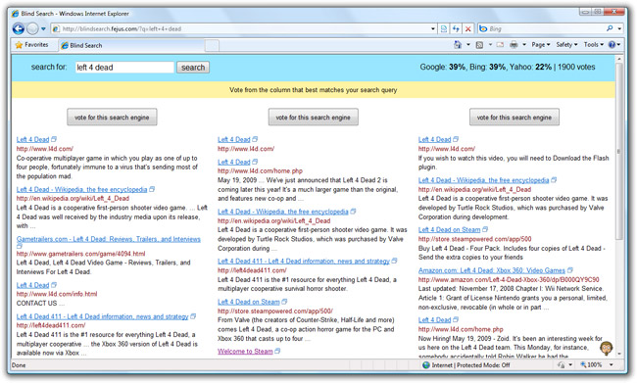Open the zoom level dropdown arrow
This screenshot has height=383, width=637.
point(611,365)
